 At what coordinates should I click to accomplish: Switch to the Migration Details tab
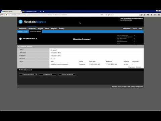click(23, 32)
